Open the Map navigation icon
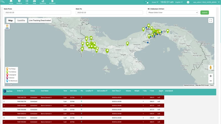221x124 pixels. pyautogui.click(x=34, y=2)
